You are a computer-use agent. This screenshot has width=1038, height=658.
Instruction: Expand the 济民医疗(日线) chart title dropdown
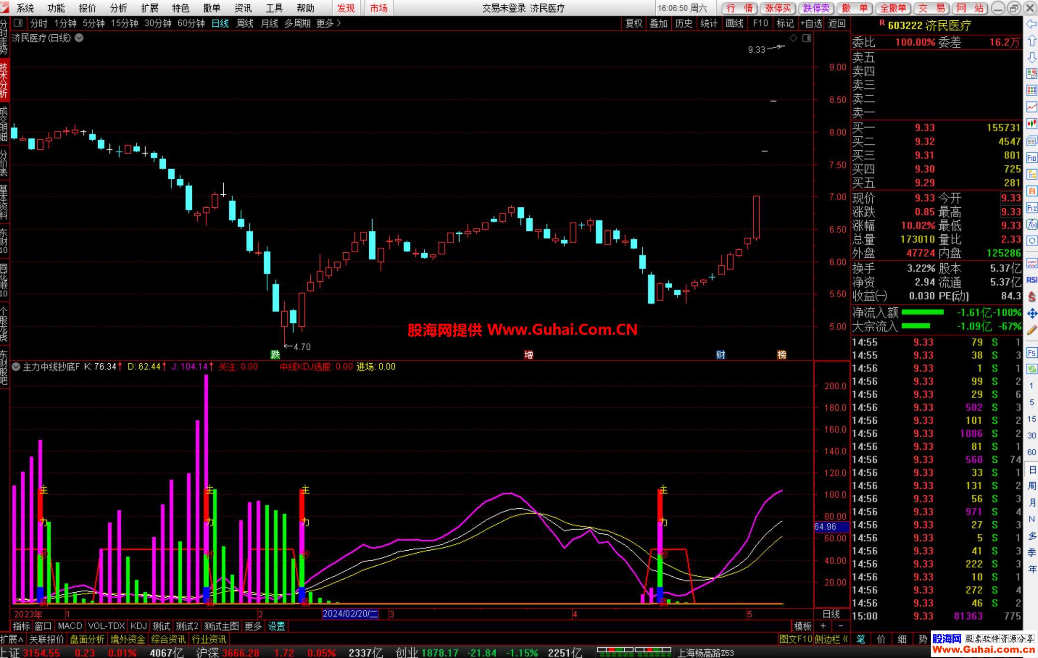tap(79, 38)
